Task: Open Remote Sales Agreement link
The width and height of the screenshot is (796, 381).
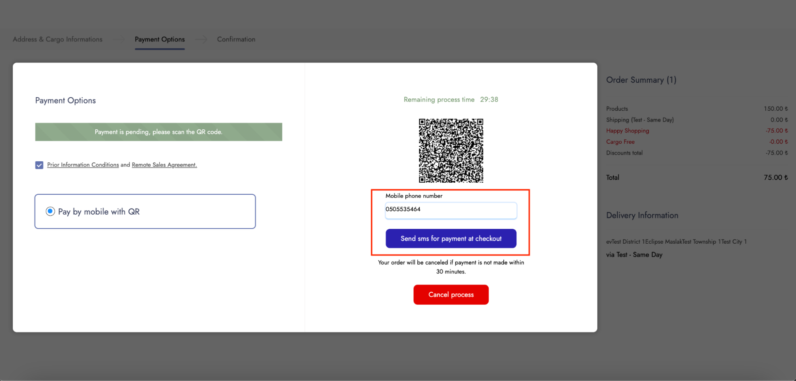Action: [164, 165]
